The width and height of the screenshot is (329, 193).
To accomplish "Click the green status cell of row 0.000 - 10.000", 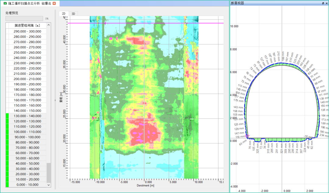I will click(x=7, y=184).
